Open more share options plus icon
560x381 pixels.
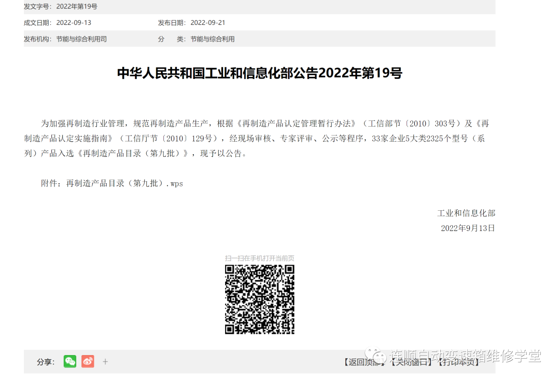pos(105,362)
